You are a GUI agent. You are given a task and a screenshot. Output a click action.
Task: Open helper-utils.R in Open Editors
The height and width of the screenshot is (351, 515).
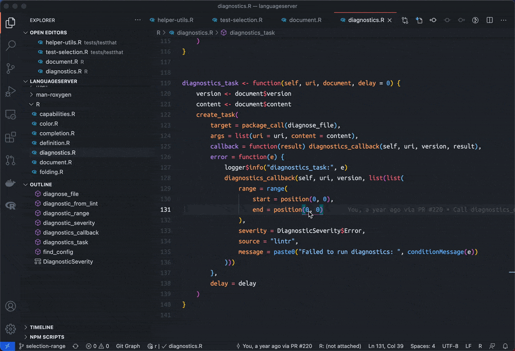(63, 42)
